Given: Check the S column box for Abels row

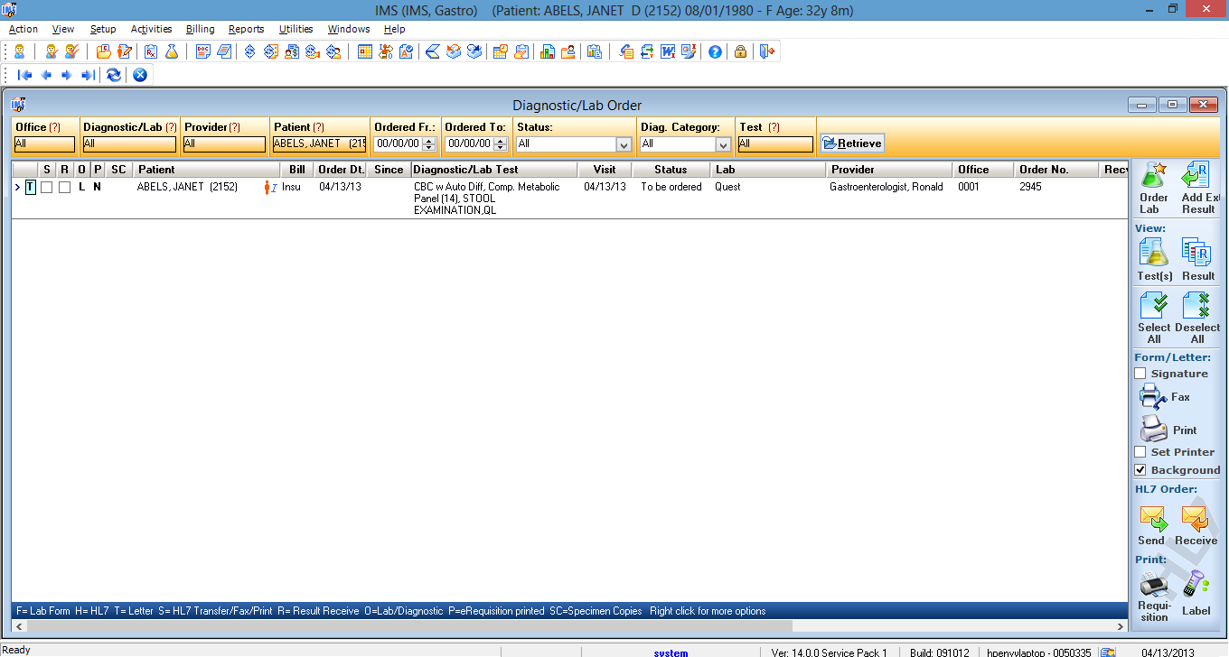Looking at the screenshot, I should point(47,188).
